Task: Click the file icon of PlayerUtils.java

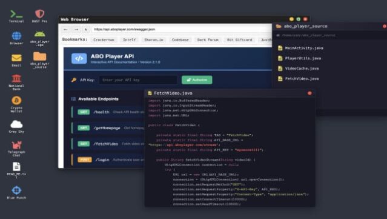Action: [280, 58]
